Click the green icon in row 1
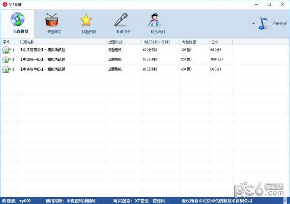 pos(6,50)
